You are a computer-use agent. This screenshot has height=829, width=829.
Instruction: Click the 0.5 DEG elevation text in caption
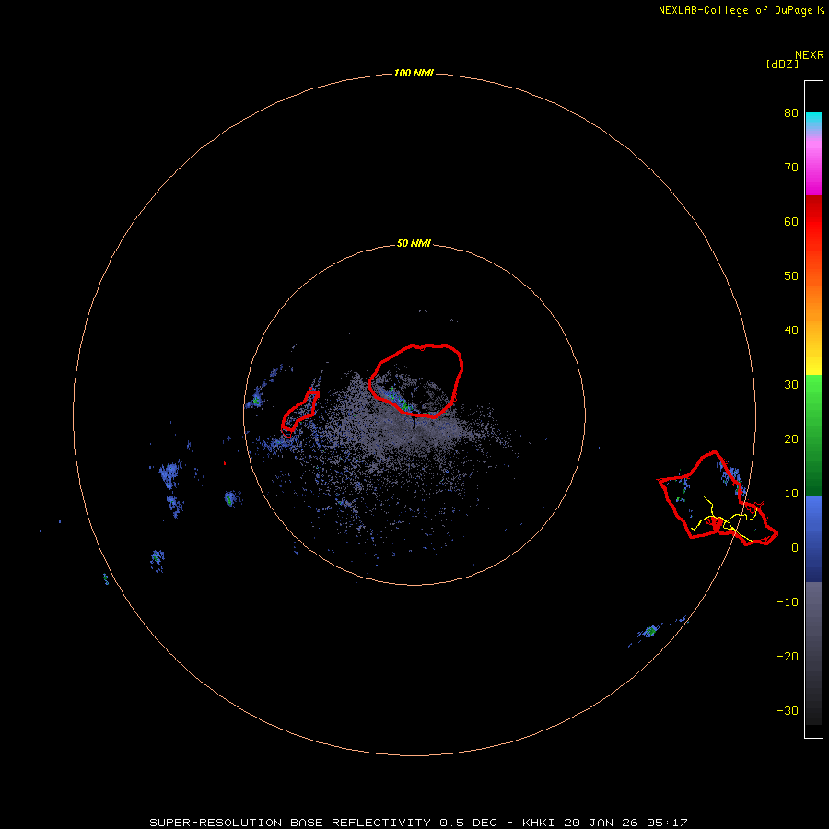point(468,823)
